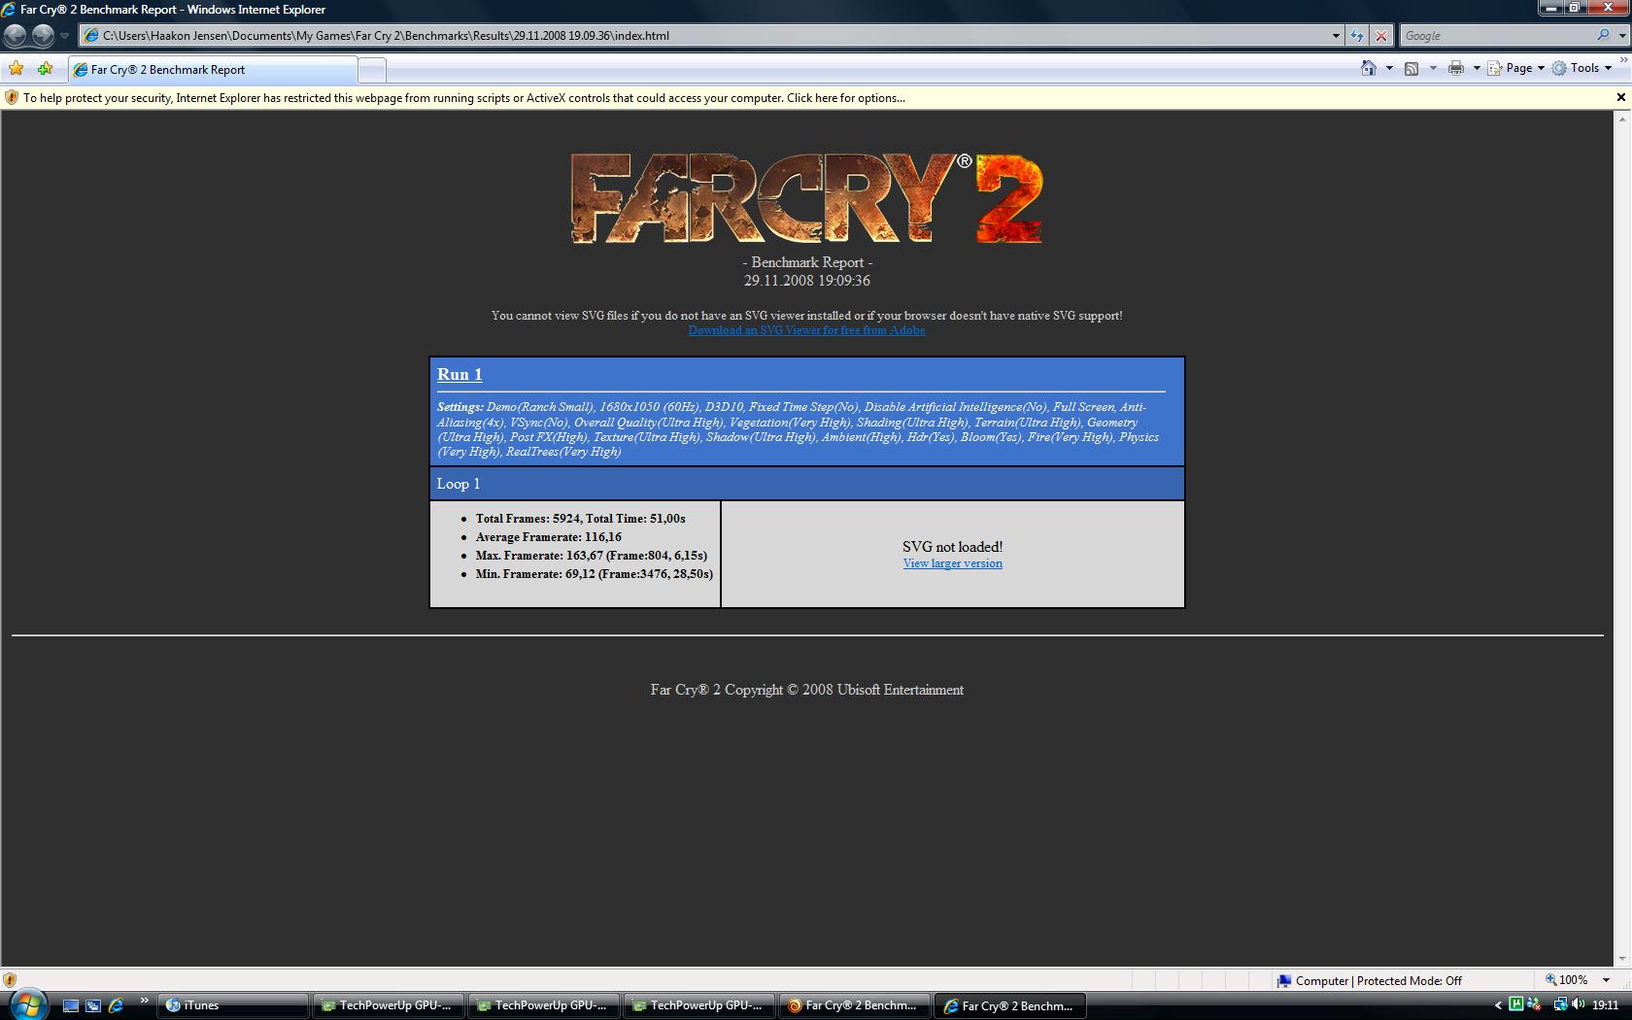Click the Add to Favorites star-plus icon
Image resolution: width=1632 pixels, height=1020 pixels.
click(45, 69)
